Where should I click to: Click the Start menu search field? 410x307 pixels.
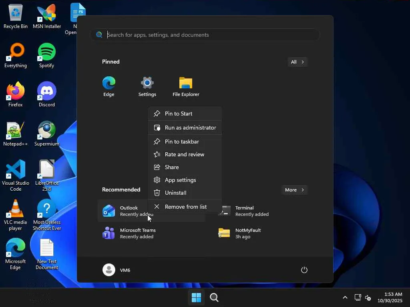click(208, 35)
